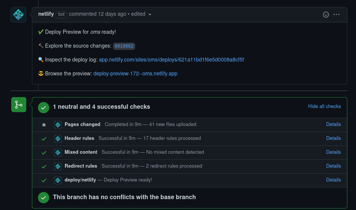Viewport: 356px width, 210px height.
Task: Click the Netlify icon beside Mixed content
Action: (x=58, y=152)
